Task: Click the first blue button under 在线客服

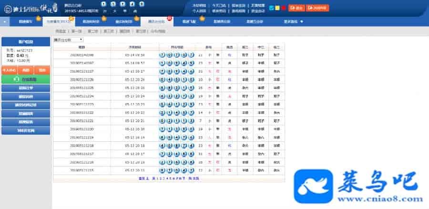Action: coord(25,88)
